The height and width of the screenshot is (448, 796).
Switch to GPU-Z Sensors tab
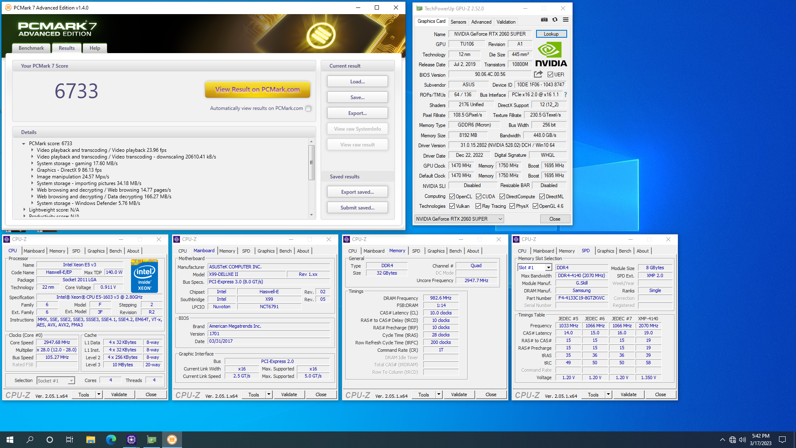(458, 22)
